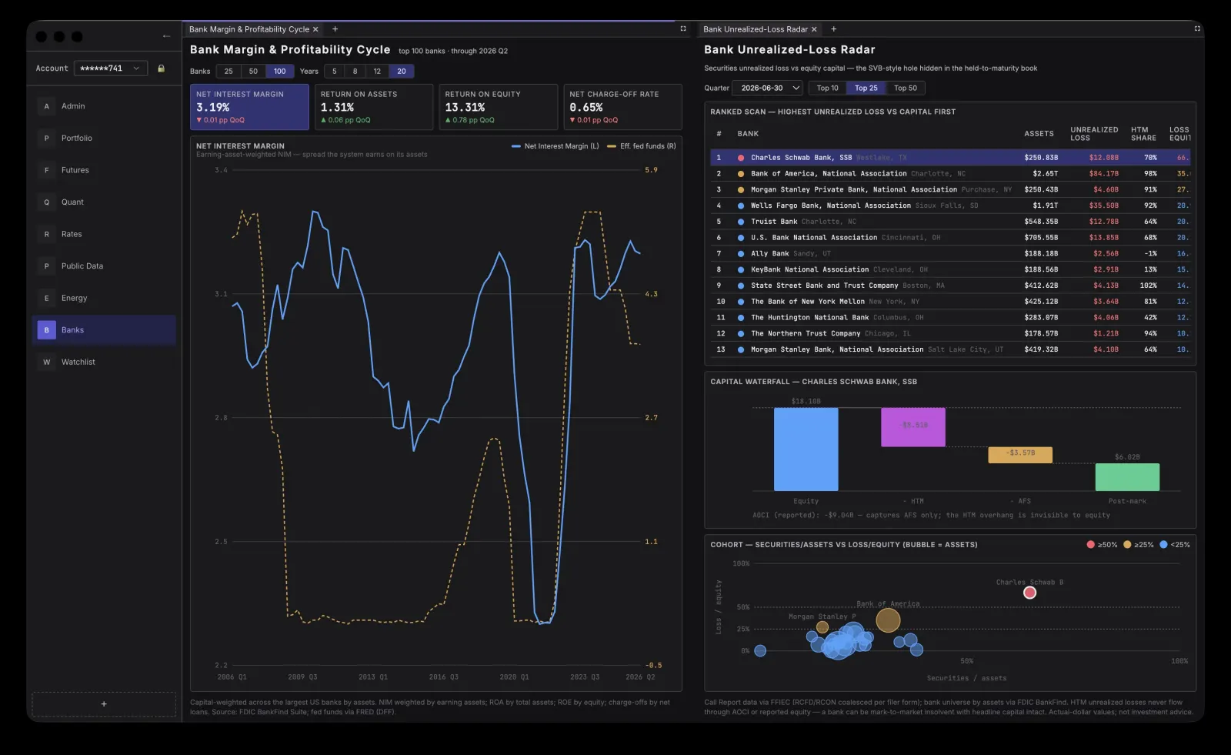
Task: Sort by UNREALIZED LOSS column header
Action: (1094, 134)
